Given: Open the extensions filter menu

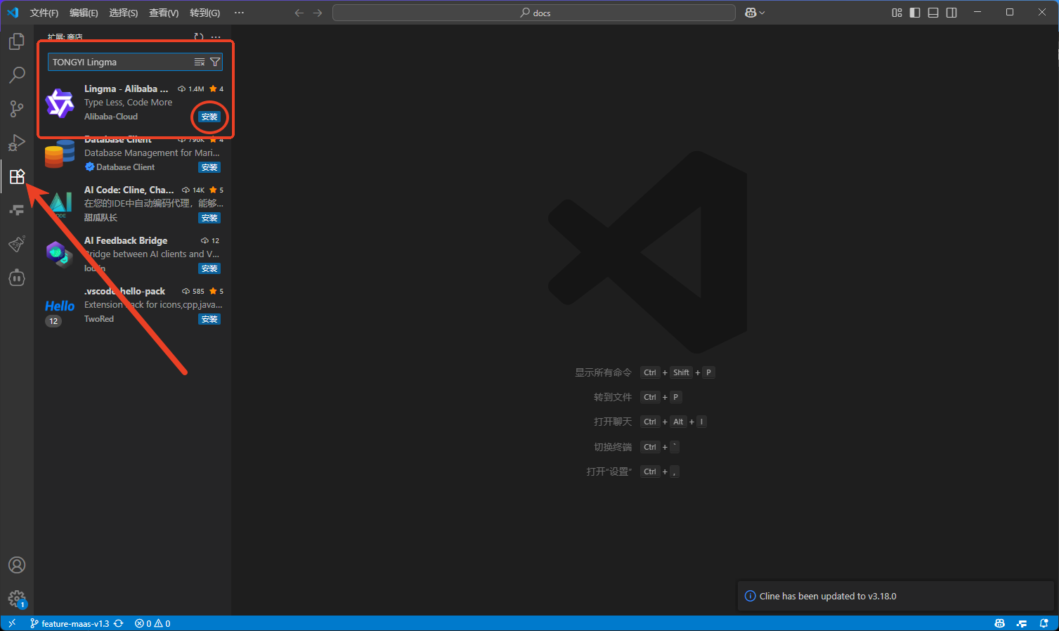Looking at the screenshot, I should (x=215, y=62).
